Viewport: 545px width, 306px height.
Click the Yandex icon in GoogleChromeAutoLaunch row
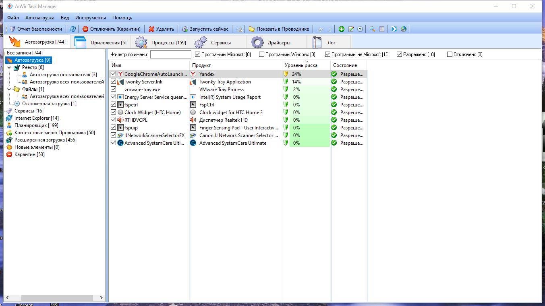coord(120,74)
